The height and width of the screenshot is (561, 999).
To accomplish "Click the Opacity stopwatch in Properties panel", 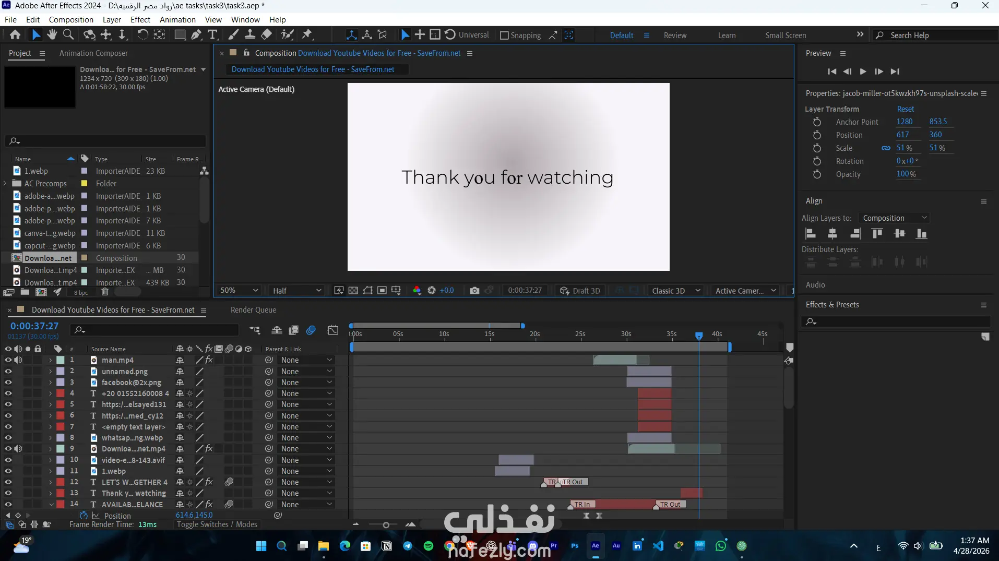I will pyautogui.click(x=817, y=174).
